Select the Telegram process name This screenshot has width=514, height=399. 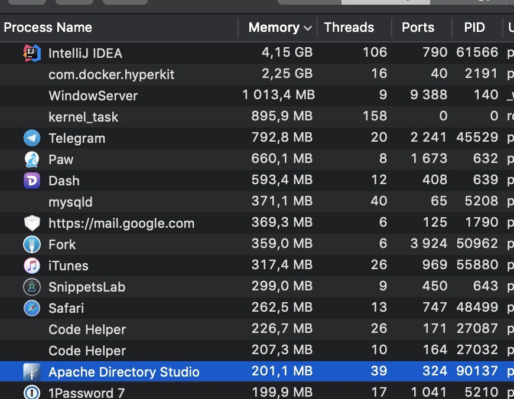tap(77, 138)
